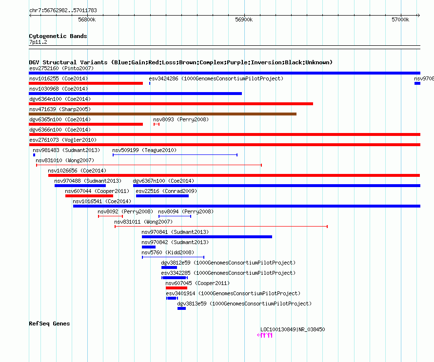The image size is (434, 362).
Task: Open variant esv2752160 (Pinto2007) label
Action: (x=61, y=68)
